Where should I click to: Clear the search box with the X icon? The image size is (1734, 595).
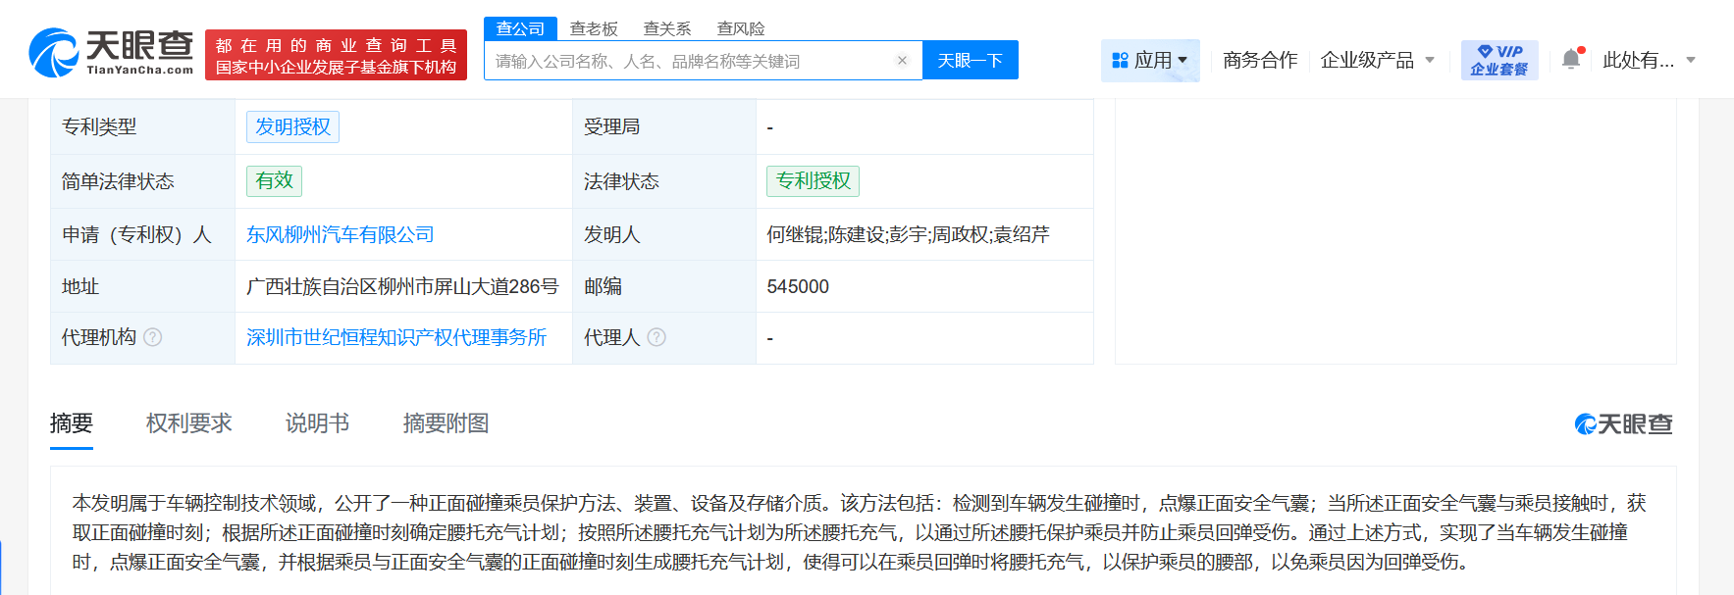(902, 61)
